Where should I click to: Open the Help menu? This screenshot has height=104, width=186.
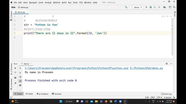pos(95,3)
